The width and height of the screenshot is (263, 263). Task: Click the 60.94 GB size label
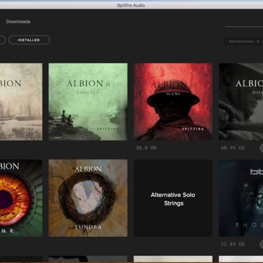tap(233, 148)
